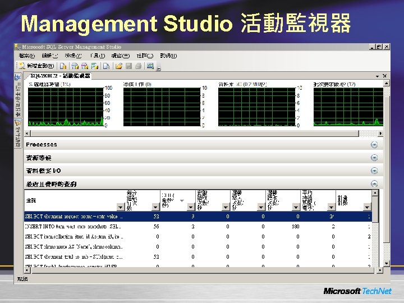Click the SQL Server Compact query icon
404x303 pixels.
[x=107, y=66]
